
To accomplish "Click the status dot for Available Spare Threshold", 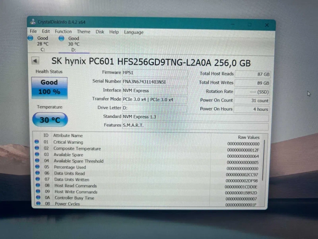I will (x=37, y=161).
